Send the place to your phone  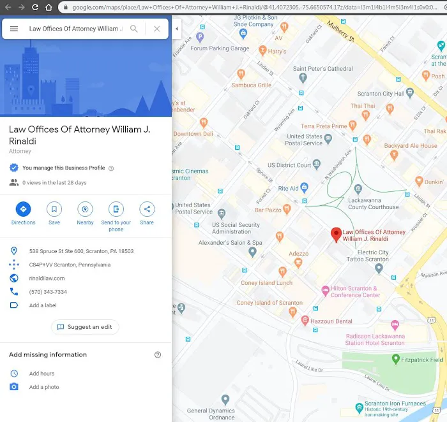coord(116,209)
